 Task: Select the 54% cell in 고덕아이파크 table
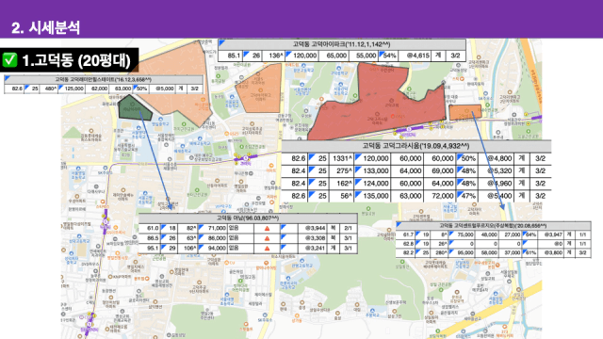coord(388,56)
